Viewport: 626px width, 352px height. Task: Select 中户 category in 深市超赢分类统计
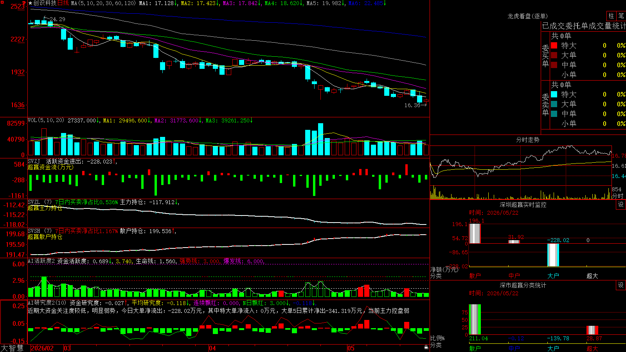514,348
